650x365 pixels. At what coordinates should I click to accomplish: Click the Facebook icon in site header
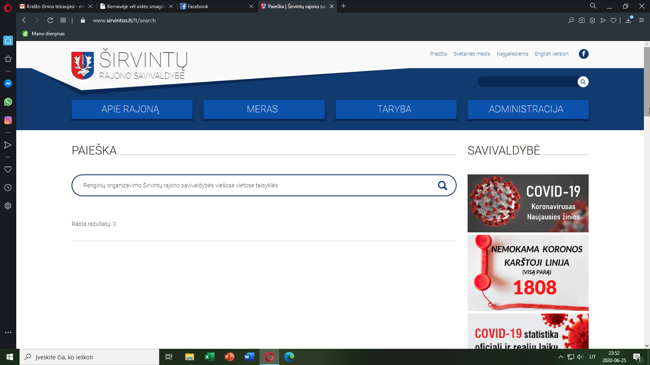(583, 54)
